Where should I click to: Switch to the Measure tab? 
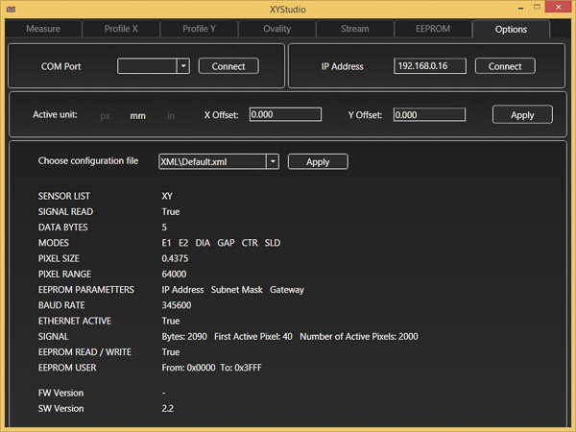[43, 29]
